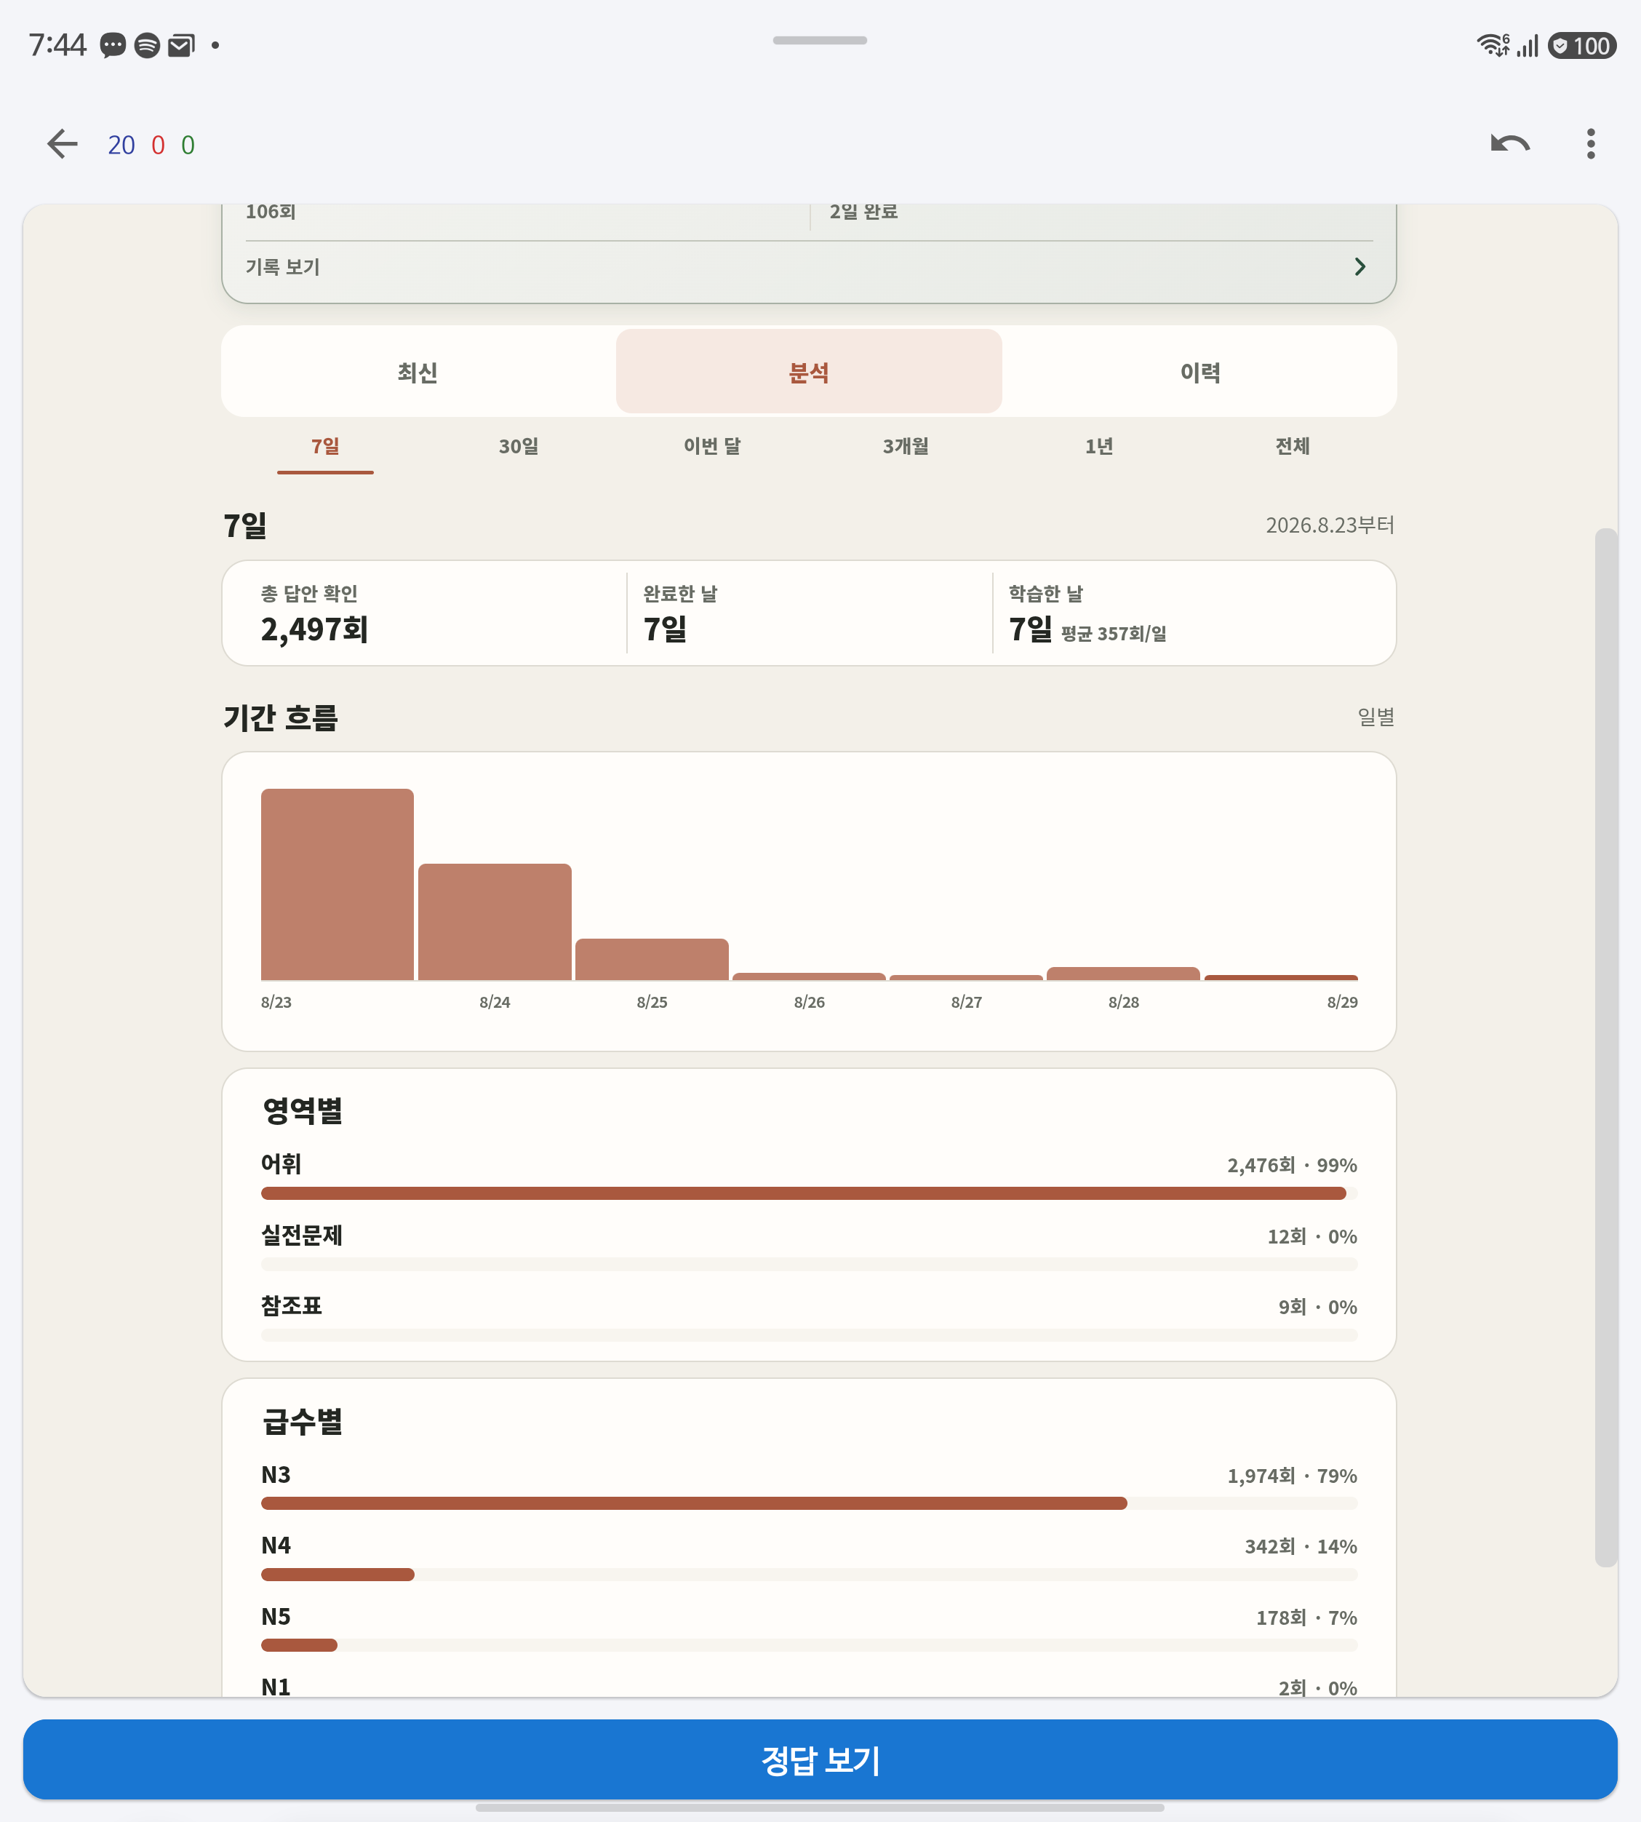Image resolution: width=1641 pixels, height=1822 pixels.
Task: Open the 기록 보기 row
Action: [x=809, y=267]
